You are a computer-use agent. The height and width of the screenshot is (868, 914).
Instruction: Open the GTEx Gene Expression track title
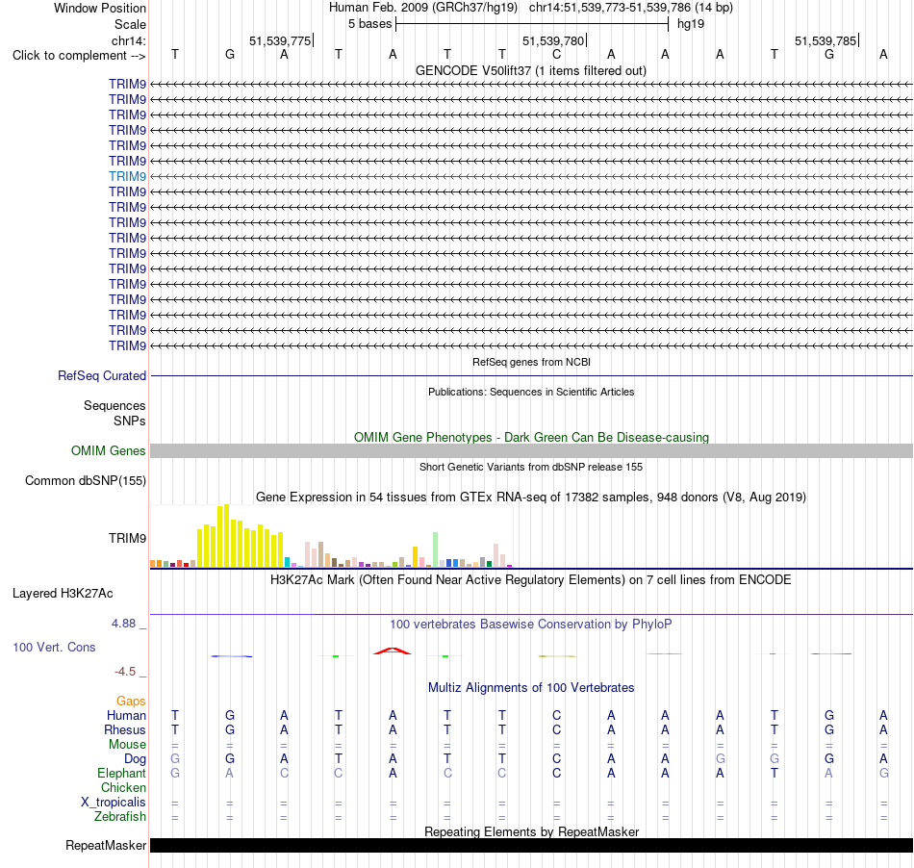531,498
